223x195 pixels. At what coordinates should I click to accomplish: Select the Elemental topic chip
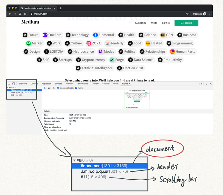pos(104,35)
